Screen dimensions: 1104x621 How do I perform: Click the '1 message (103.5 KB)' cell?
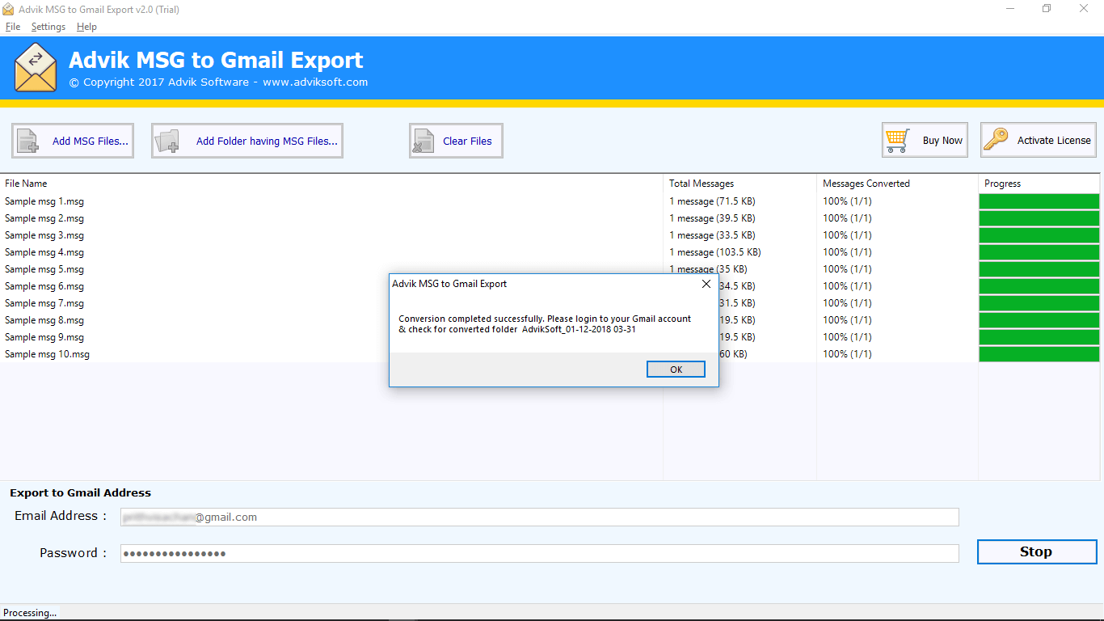tap(715, 252)
